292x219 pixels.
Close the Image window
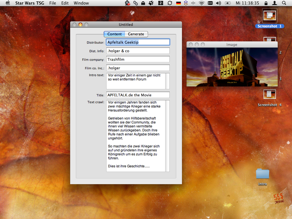191,45
